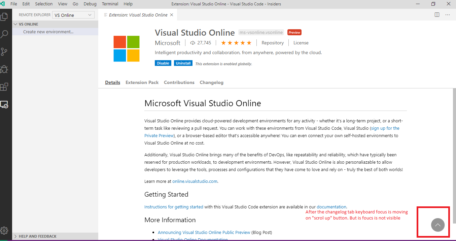Restore down the window
This screenshot has height=241, width=456.
coord(433,4)
